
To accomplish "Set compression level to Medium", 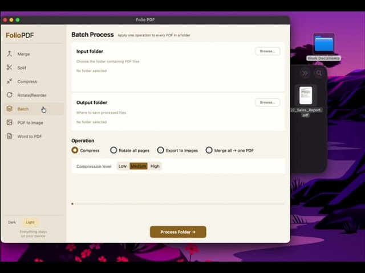I will click(138, 166).
